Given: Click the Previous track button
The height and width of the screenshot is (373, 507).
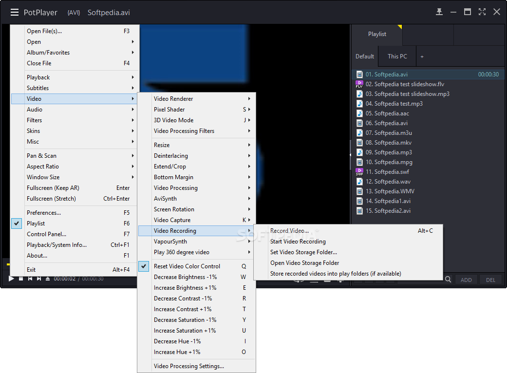Looking at the screenshot, I should [x=30, y=279].
